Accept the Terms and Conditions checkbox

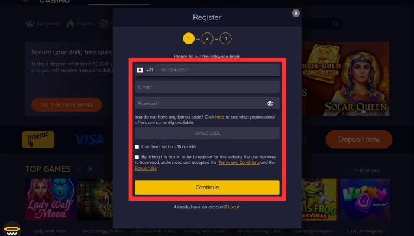pos(137,157)
